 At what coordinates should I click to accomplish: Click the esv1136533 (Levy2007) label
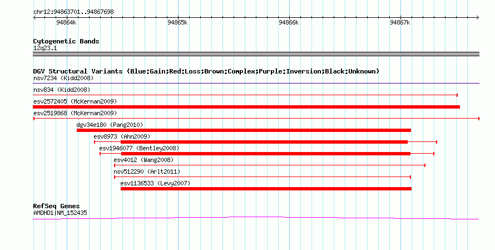155,183
